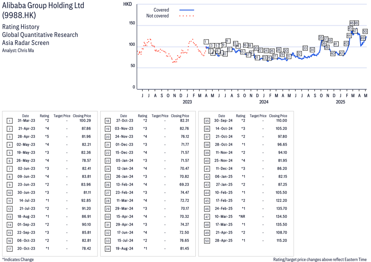
Task: Click the date '03-Nov-23' cell
Action: (124, 128)
